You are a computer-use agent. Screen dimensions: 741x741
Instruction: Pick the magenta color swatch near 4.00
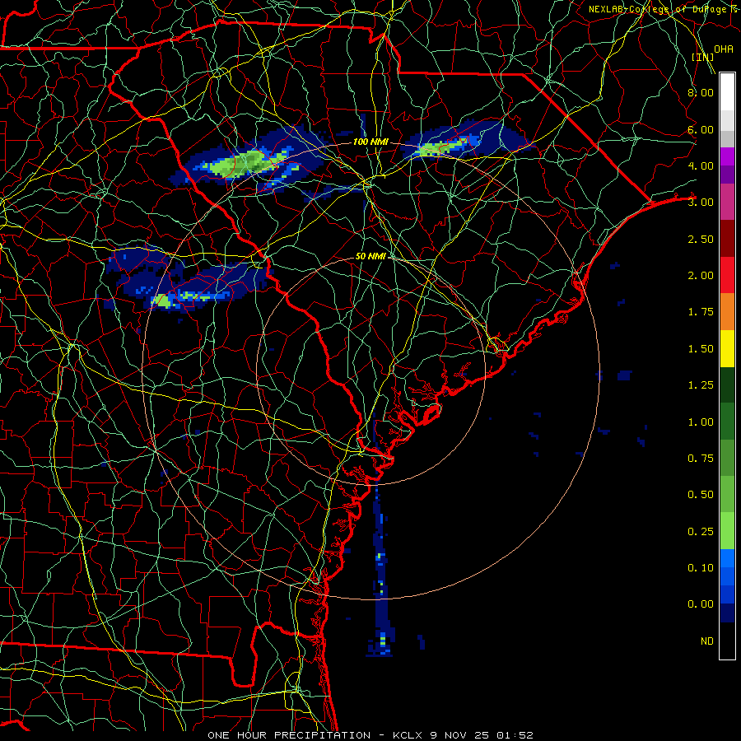727,157
